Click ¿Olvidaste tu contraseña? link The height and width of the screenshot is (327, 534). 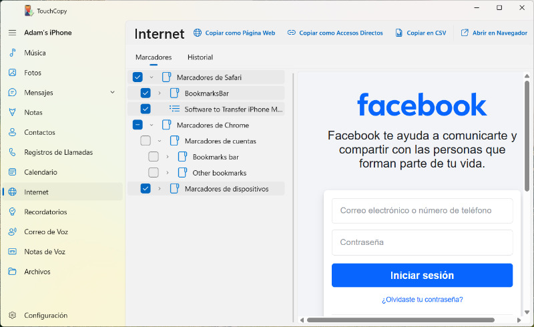[x=422, y=300]
